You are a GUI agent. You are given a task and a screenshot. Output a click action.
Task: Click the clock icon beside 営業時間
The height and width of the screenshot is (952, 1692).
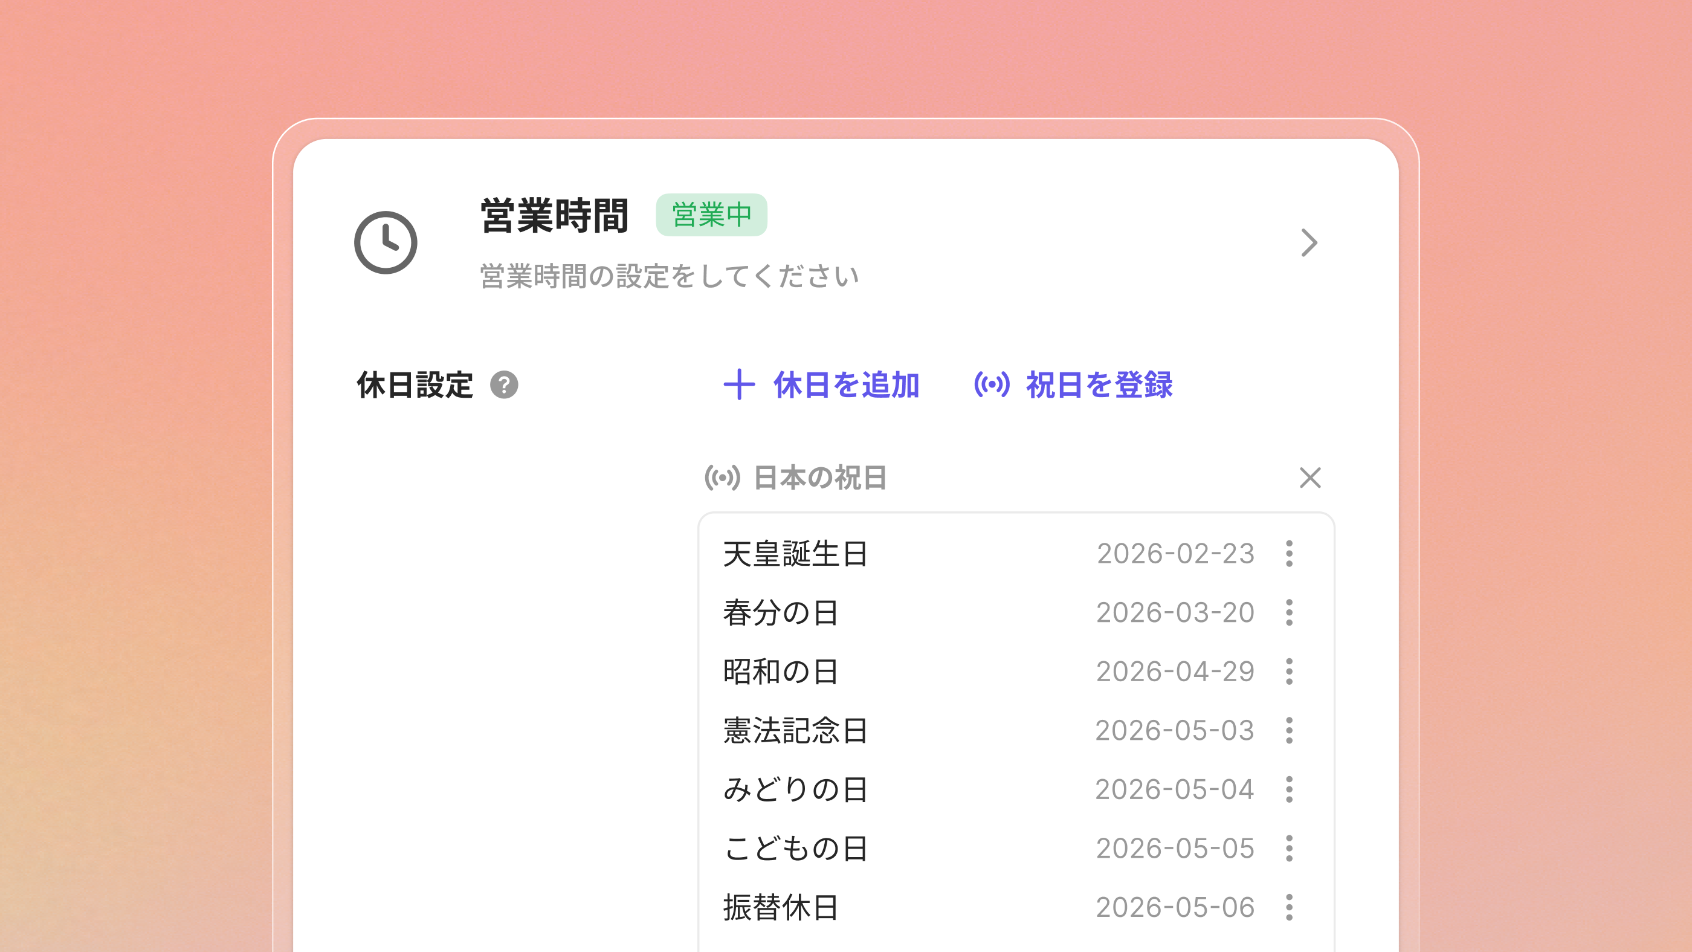point(386,242)
